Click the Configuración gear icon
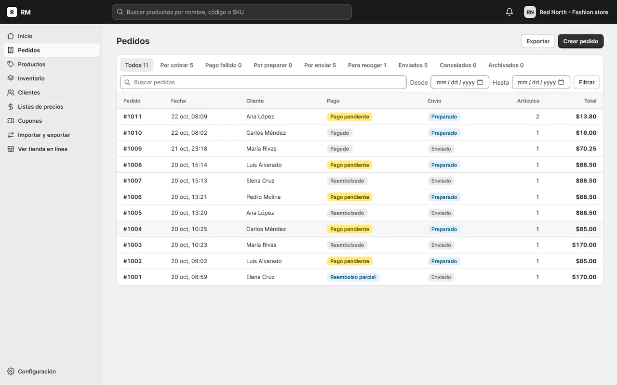The height and width of the screenshot is (385, 617). (11, 372)
